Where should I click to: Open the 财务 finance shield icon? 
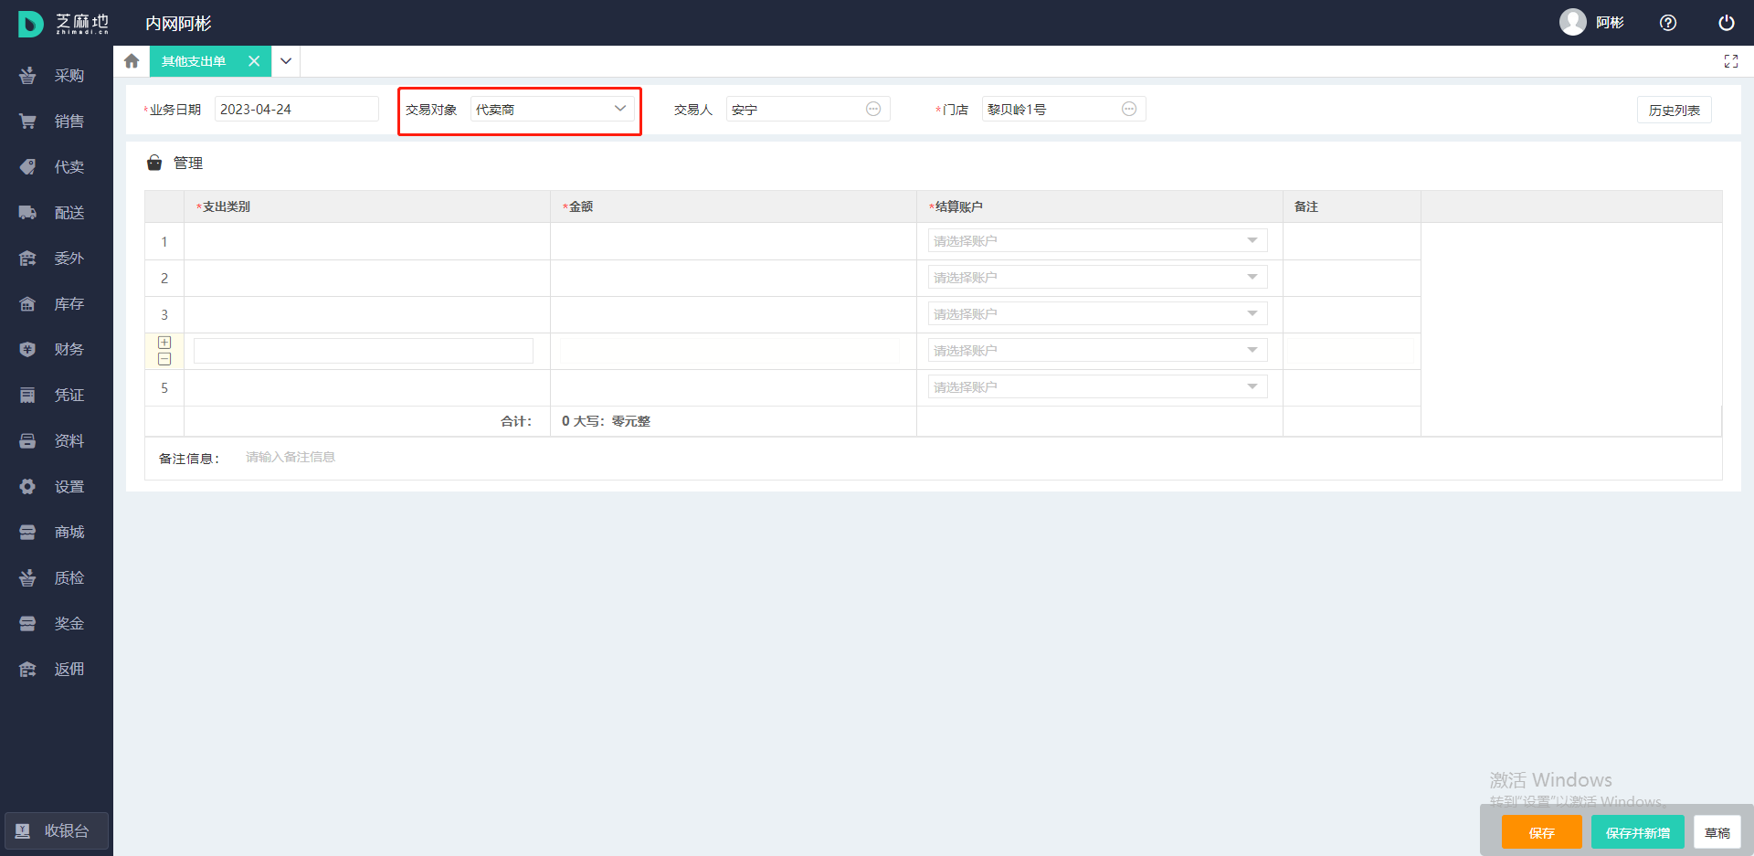pyautogui.click(x=27, y=349)
